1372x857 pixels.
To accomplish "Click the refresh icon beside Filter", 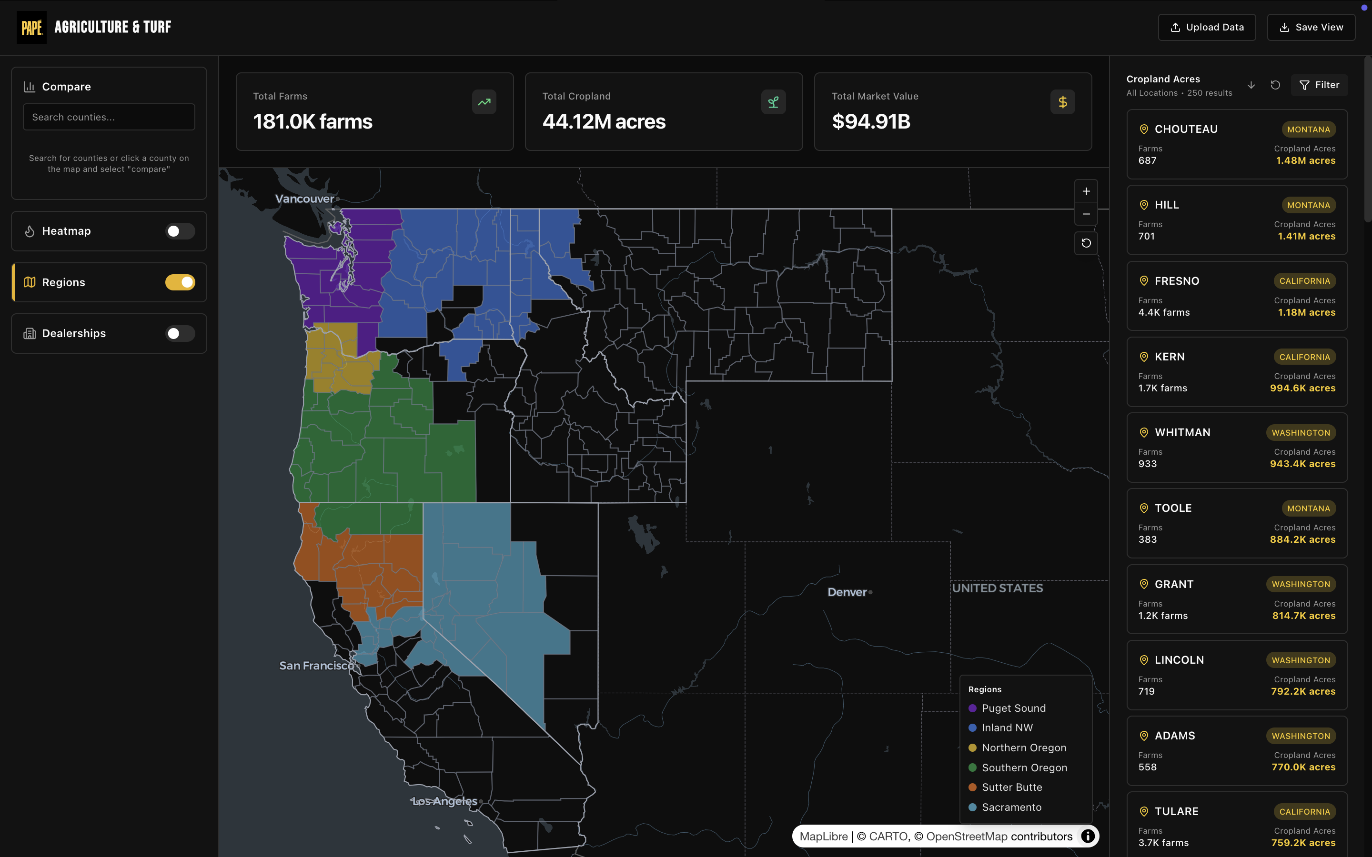I will point(1275,85).
